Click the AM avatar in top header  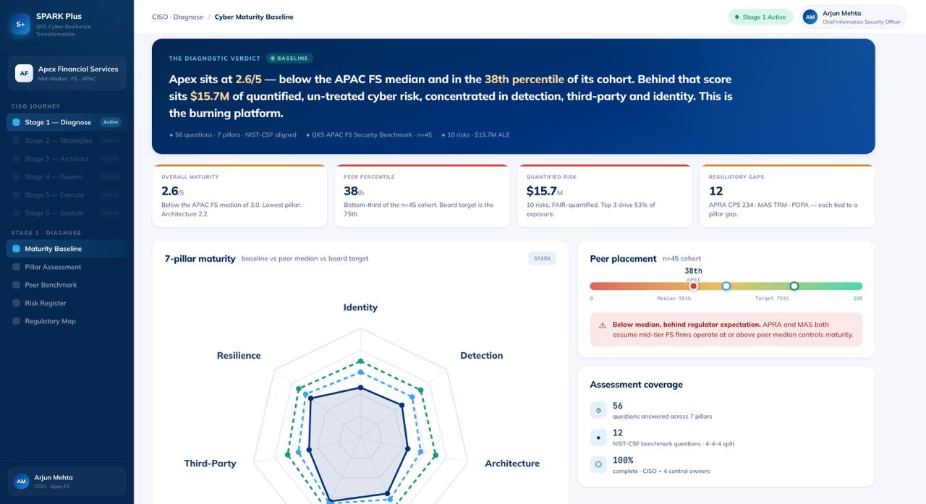pyautogui.click(x=810, y=17)
